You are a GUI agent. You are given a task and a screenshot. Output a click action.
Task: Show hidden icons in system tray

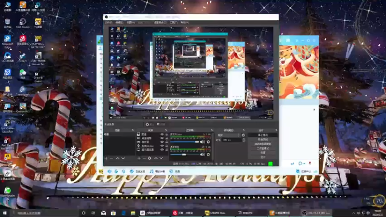click(x=354, y=213)
